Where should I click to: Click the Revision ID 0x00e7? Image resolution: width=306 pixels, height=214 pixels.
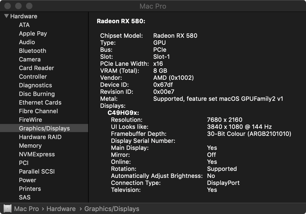click(164, 92)
